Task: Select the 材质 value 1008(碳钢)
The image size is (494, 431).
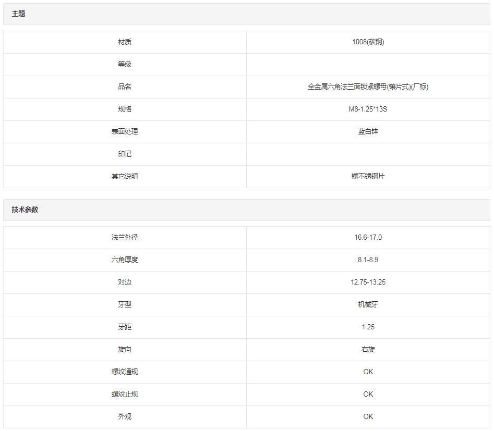Action: click(368, 42)
